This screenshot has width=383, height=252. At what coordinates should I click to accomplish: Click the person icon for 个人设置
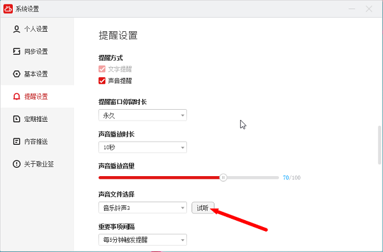pos(17,29)
